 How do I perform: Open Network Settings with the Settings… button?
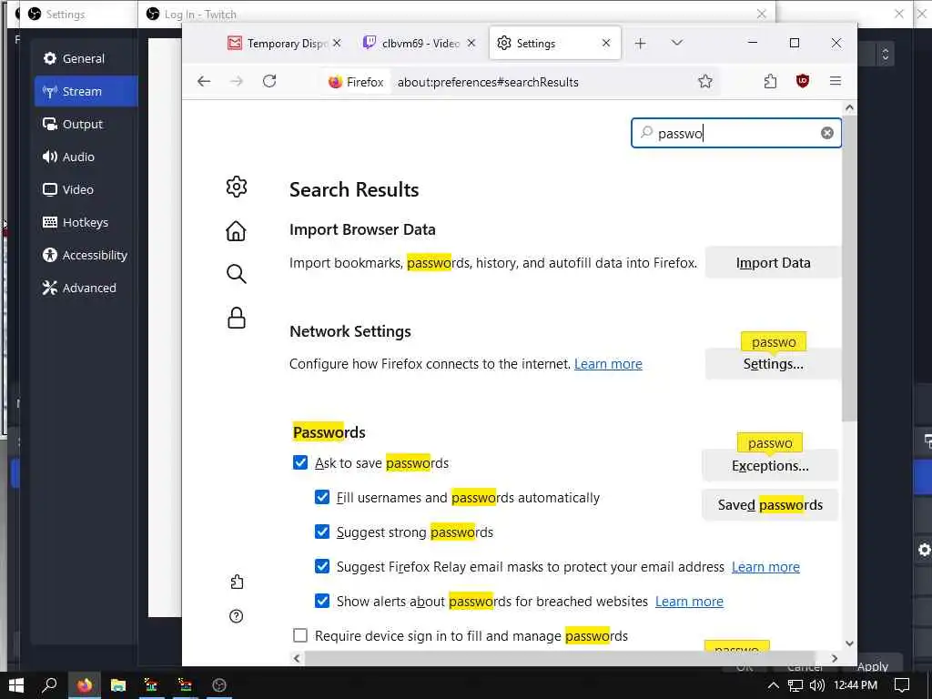773,364
